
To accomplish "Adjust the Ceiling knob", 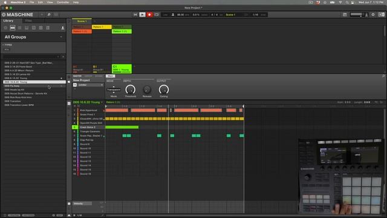I will [x=164, y=90].
